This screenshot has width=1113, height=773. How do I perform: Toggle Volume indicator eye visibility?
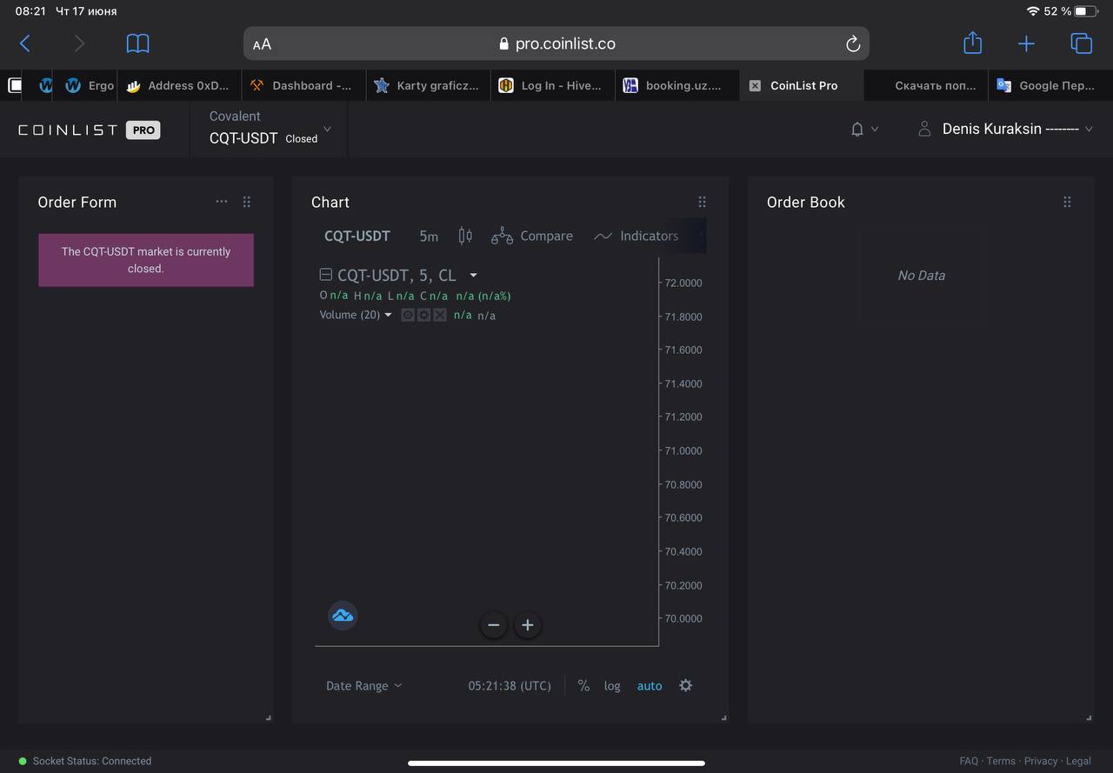[x=408, y=315]
